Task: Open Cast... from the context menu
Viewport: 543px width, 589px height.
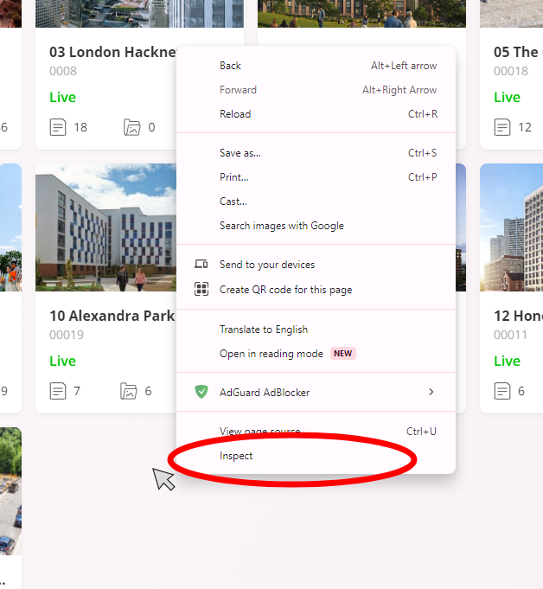Action: pos(316,202)
